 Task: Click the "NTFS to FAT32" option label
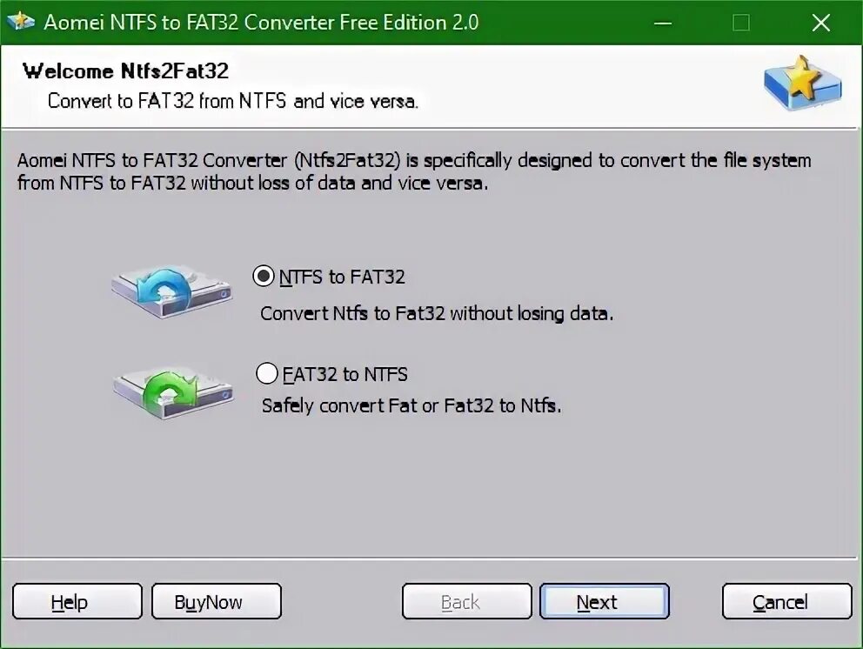(x=342, y=277)
